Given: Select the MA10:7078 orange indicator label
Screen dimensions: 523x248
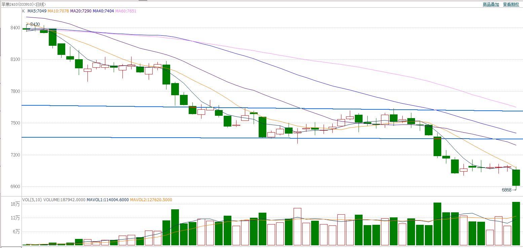Looking at the screenshot, I should coord(58,11).
